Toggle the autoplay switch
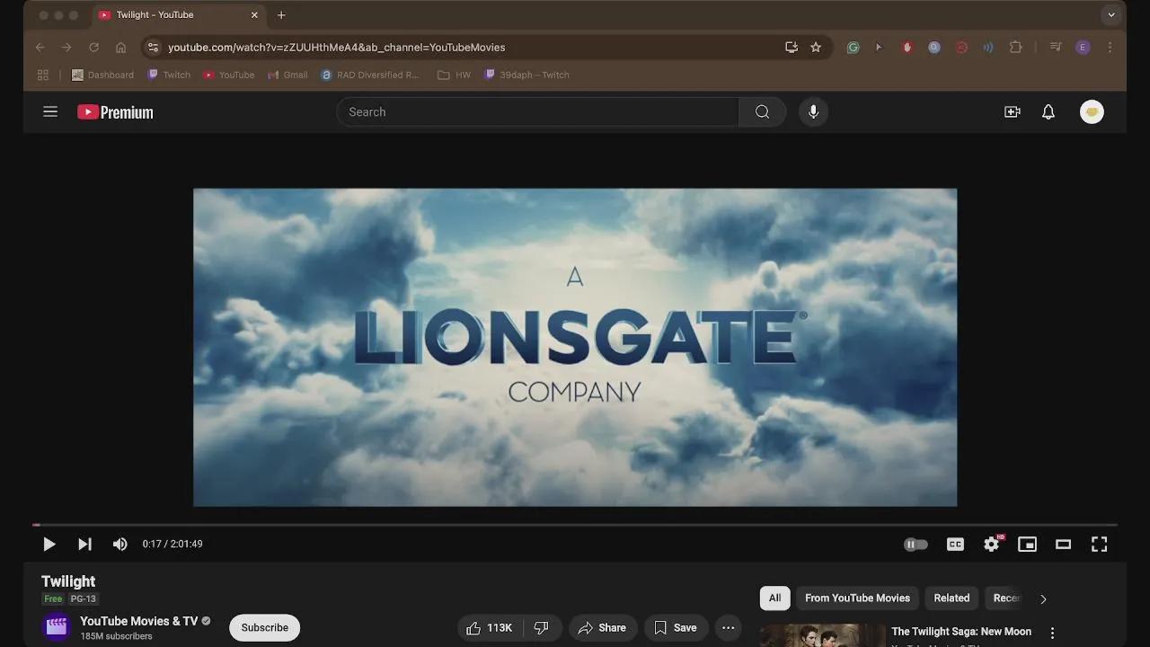 pyautogui.click(x=916, y=544)
